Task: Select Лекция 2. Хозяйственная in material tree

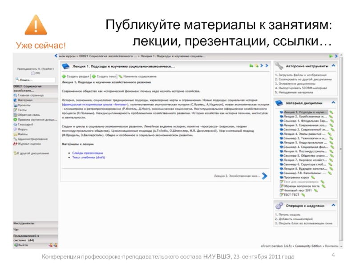Action: [x=305, y=117]
